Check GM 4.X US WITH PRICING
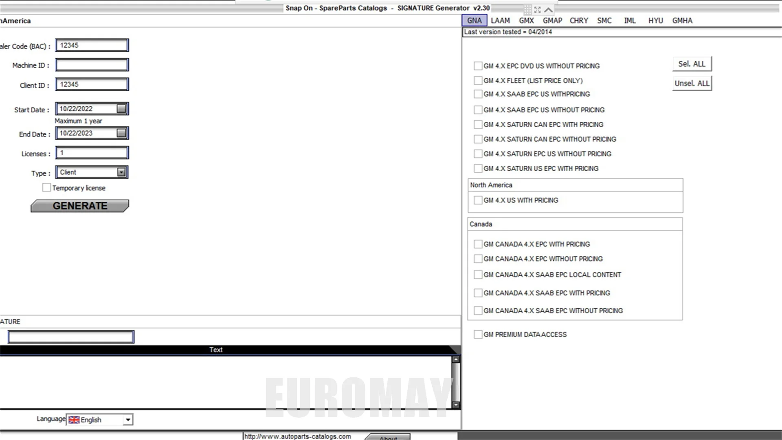The width and height of the screenshot is (782, 440). click(x=478, y=200)
